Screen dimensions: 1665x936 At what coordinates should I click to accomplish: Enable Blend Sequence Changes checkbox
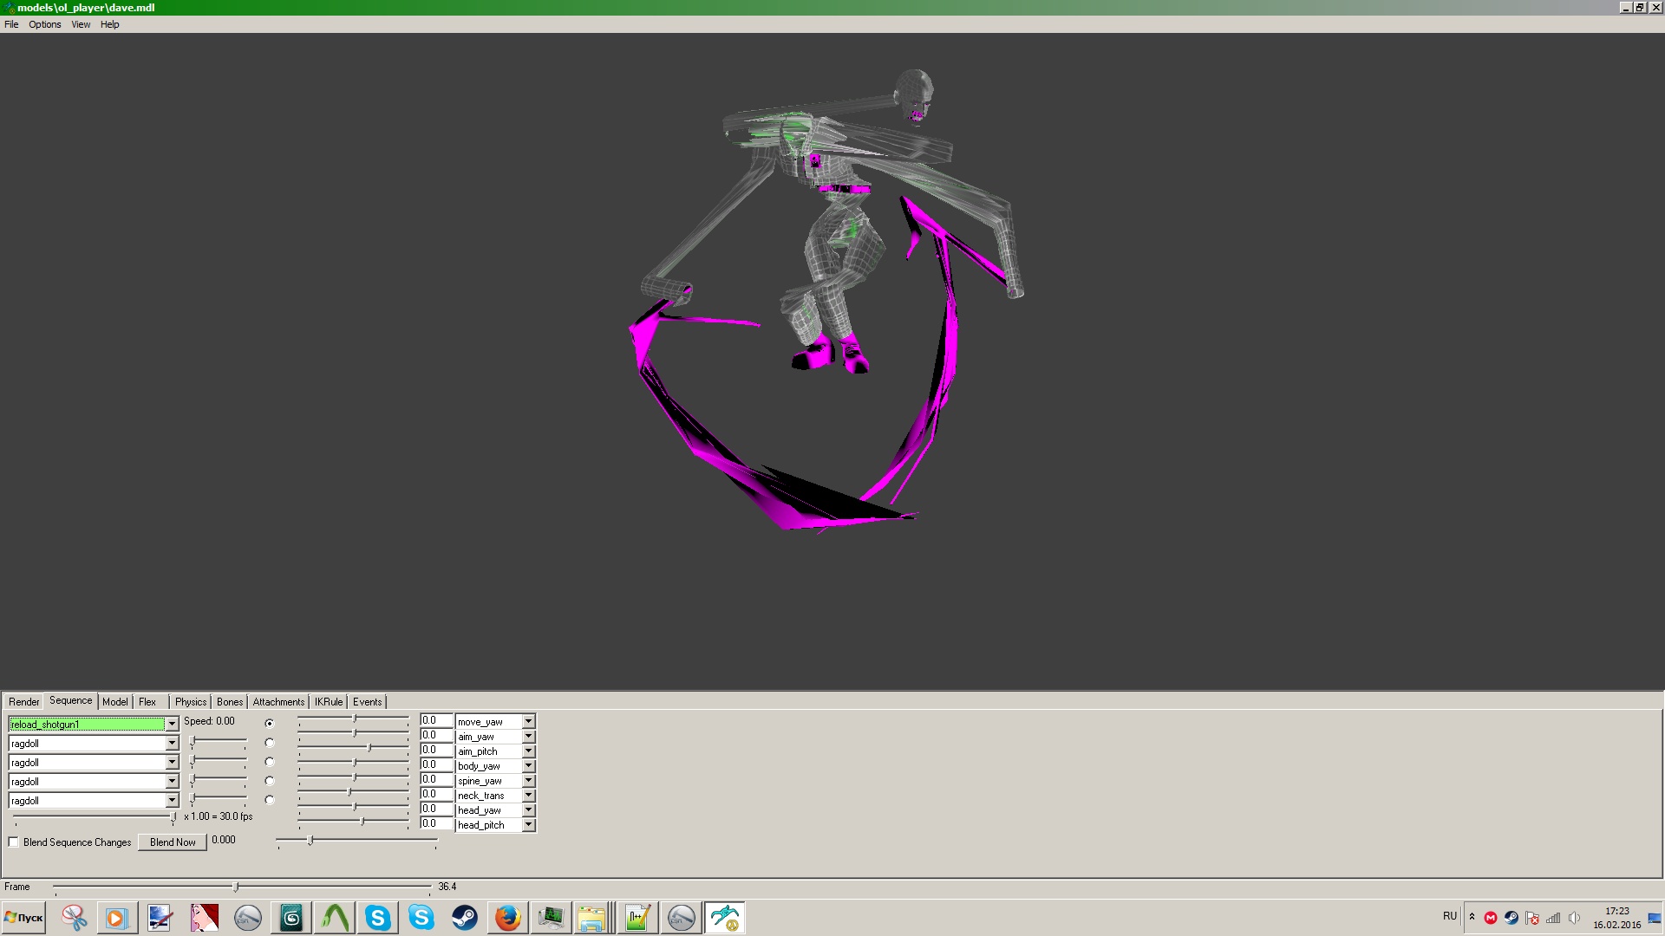tap(14, 842)
